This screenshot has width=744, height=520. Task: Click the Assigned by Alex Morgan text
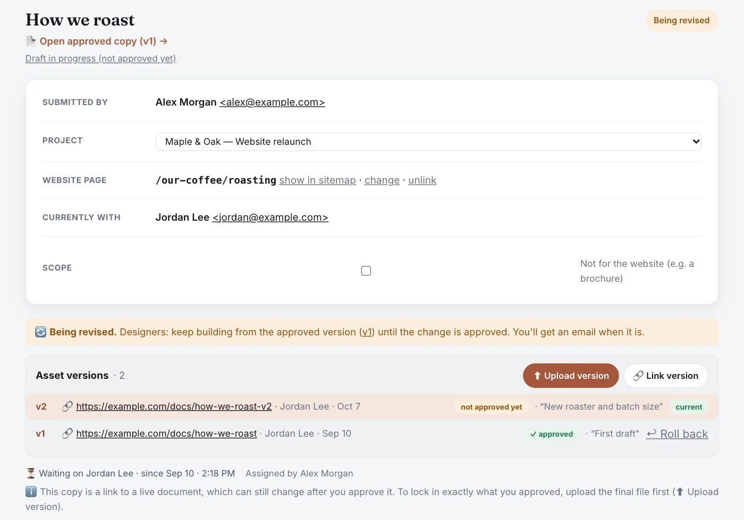[299, 473]
